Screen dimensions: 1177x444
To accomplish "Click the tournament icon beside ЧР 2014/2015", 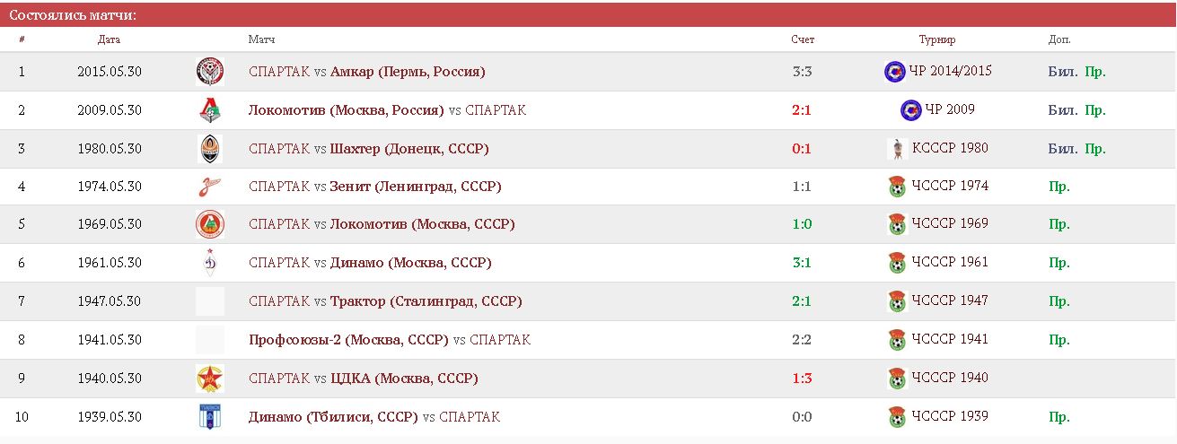I will pos(895,72).
